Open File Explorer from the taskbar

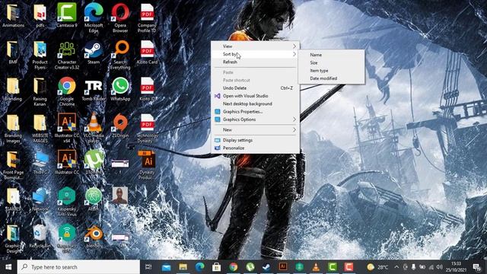click(x=183, y=267)
